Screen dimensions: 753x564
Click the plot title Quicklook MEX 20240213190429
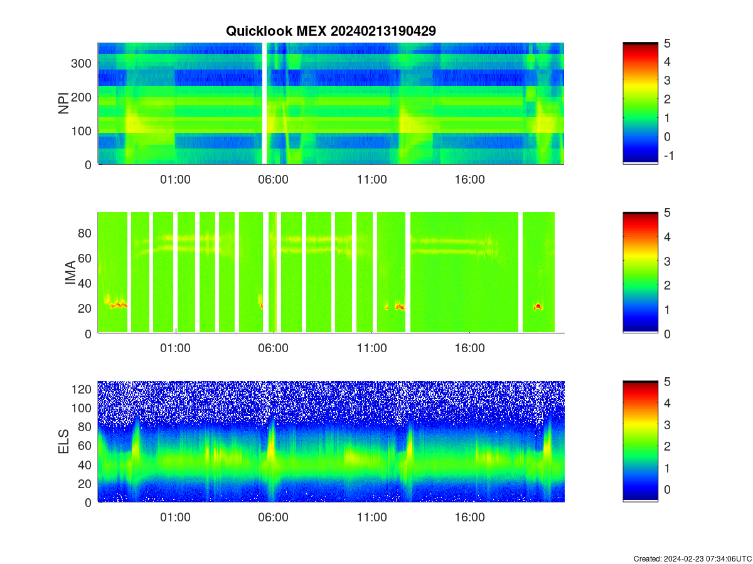point(331,31)
